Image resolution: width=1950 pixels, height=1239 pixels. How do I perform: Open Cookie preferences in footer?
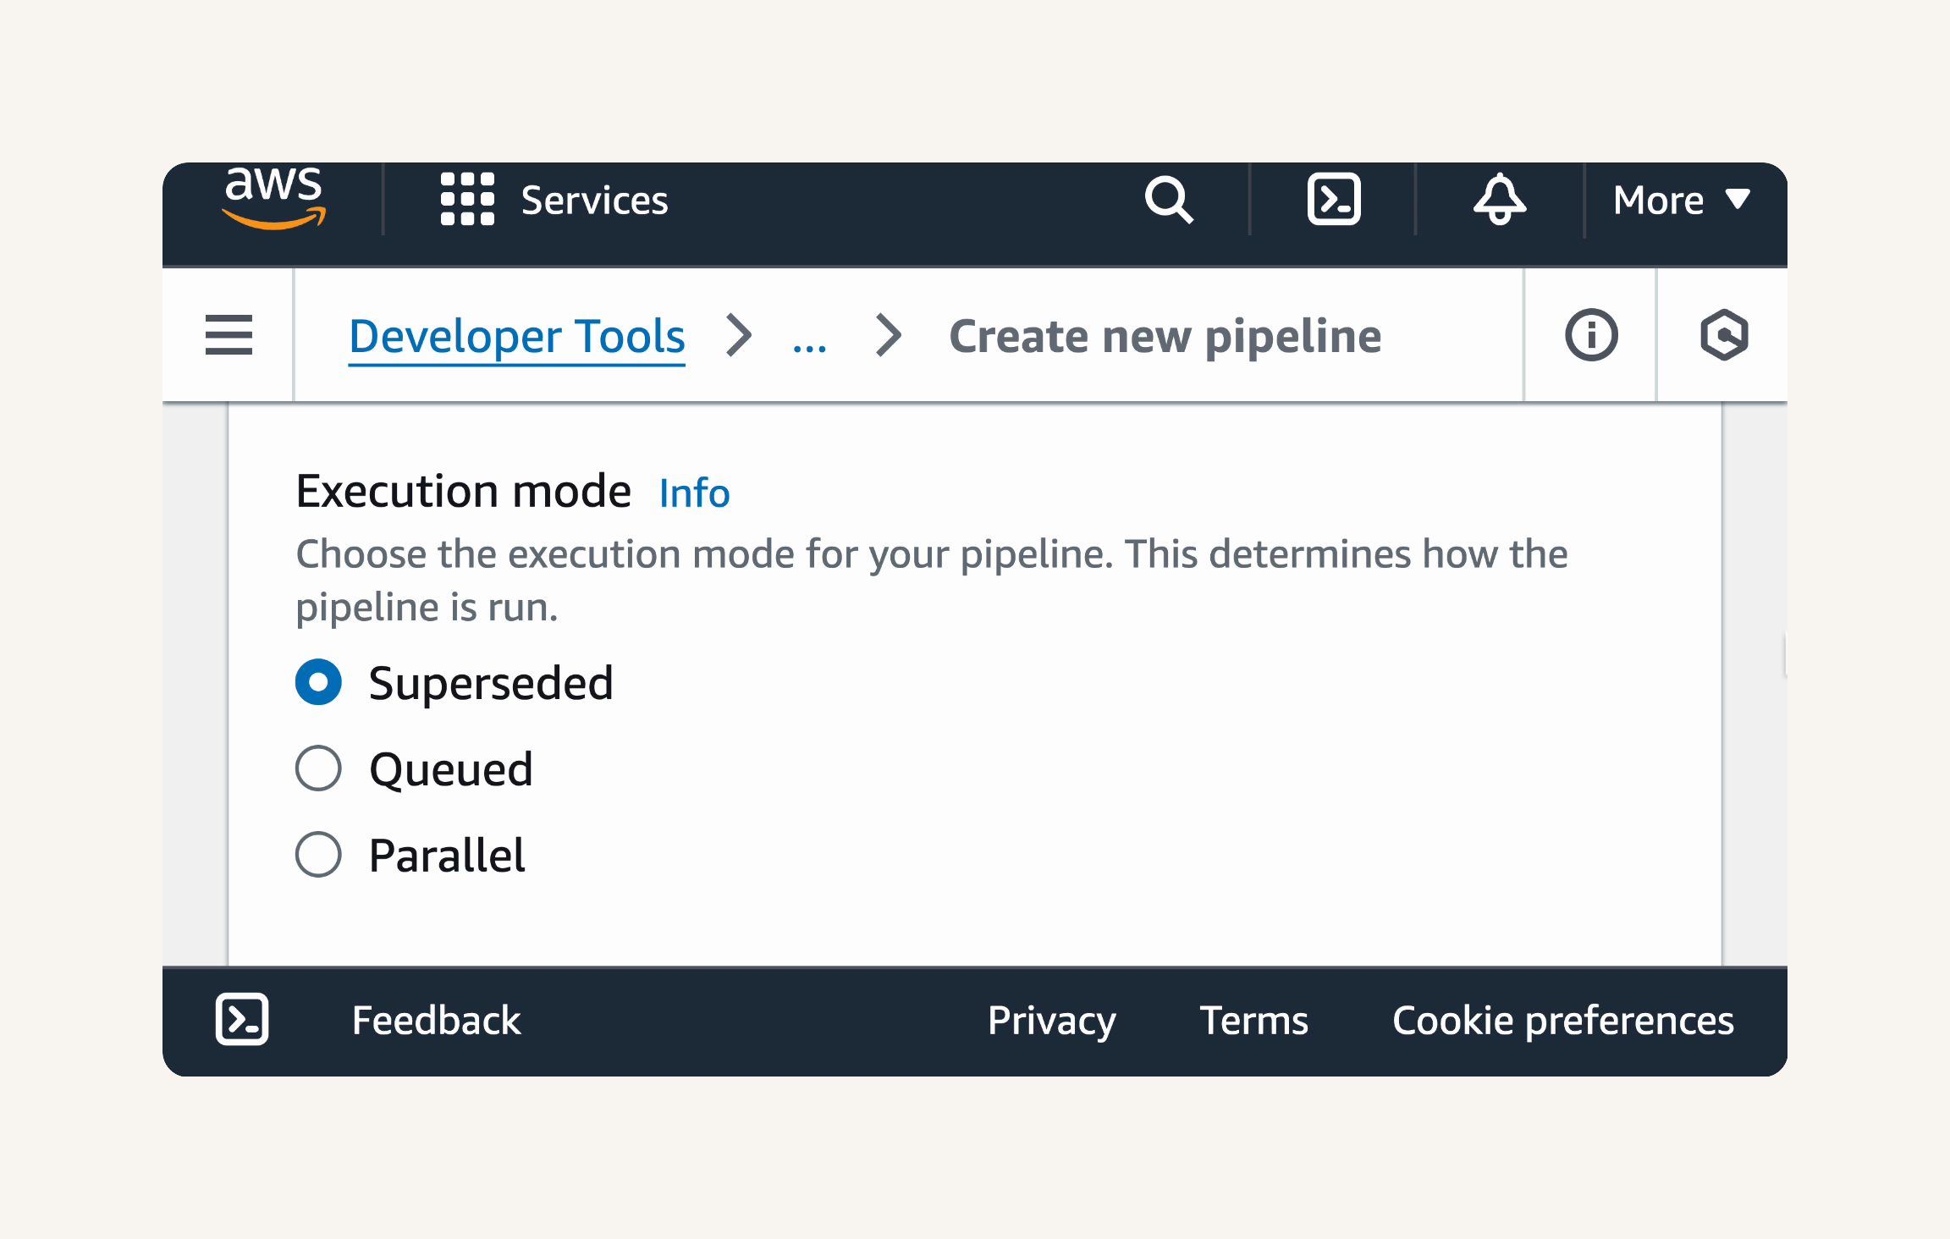coord(1563,1021)
